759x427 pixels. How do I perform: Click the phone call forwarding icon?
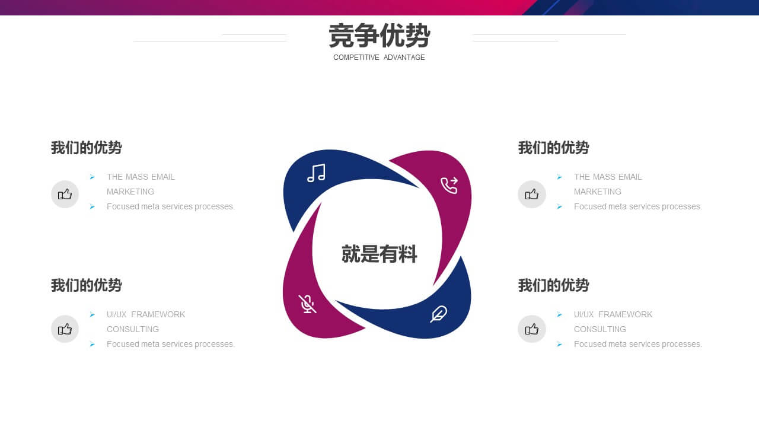tap(449, 185)
